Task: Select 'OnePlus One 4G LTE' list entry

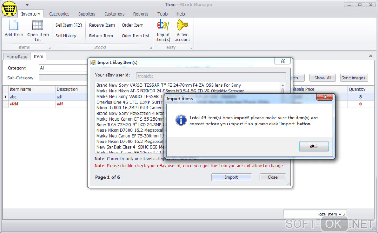Action: tap(130, 102)
